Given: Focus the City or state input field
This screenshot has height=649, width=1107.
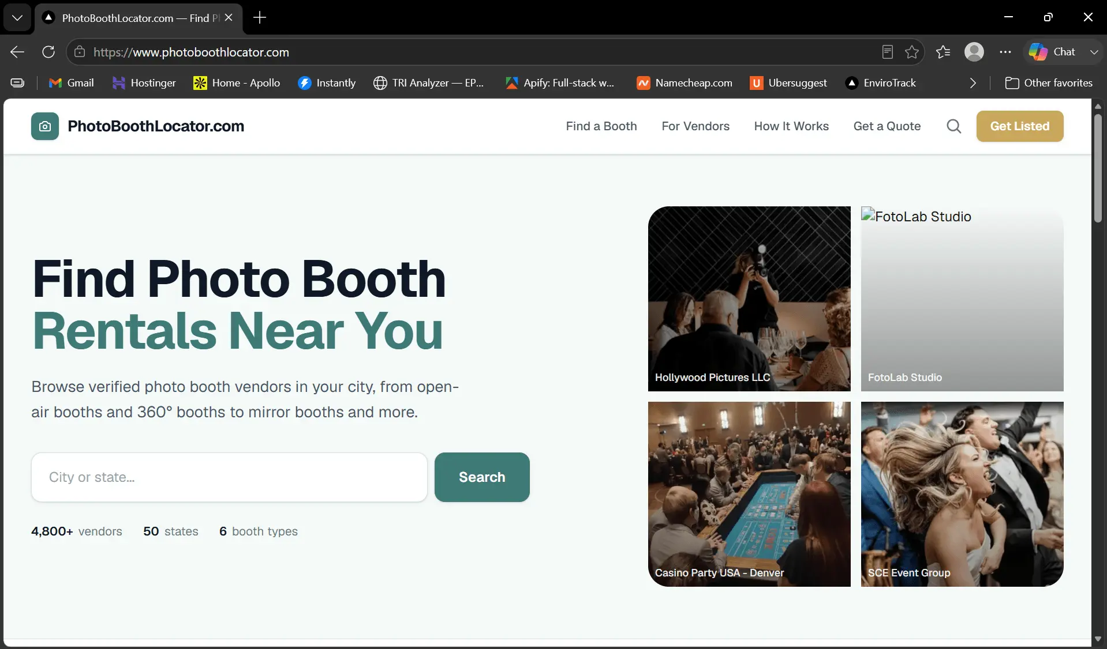Looking at the screenshot, I should click(x=229, y=477).
